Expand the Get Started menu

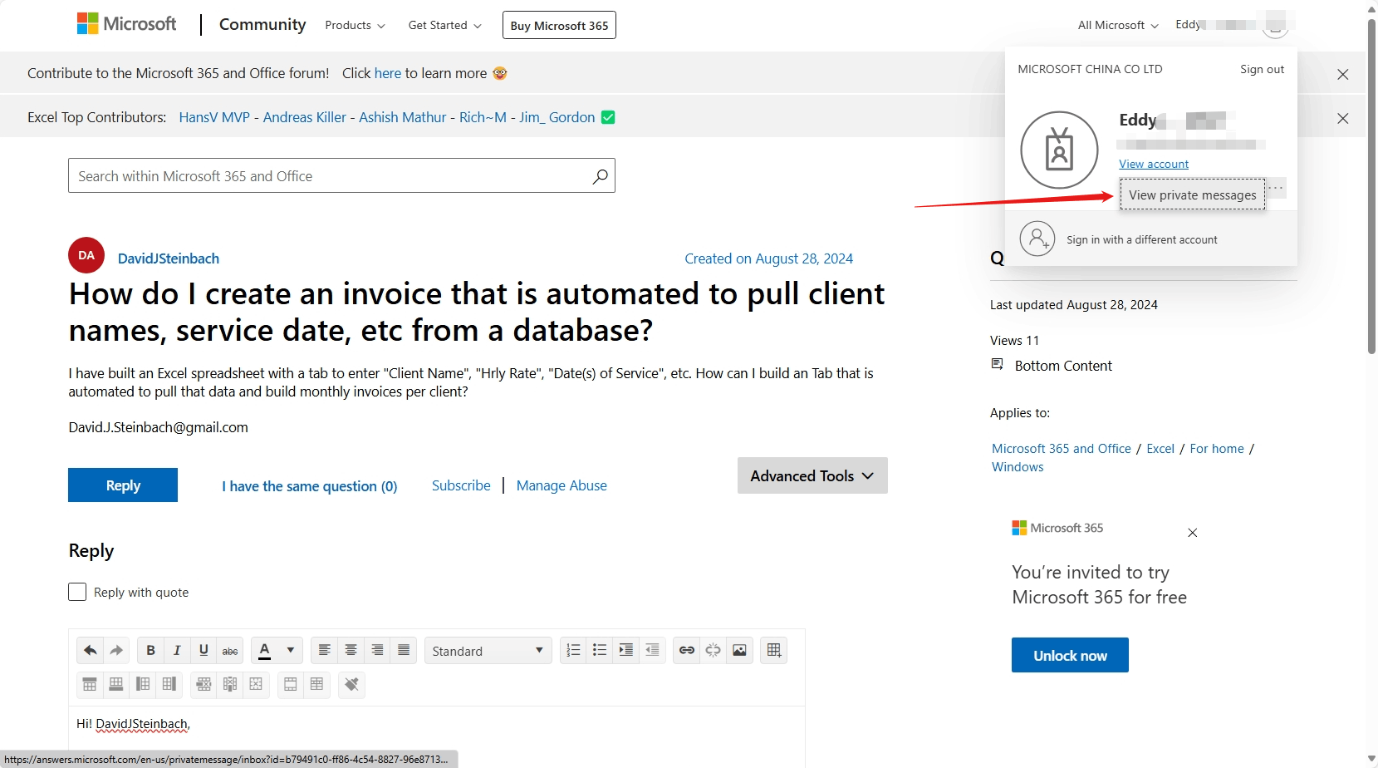444,26
